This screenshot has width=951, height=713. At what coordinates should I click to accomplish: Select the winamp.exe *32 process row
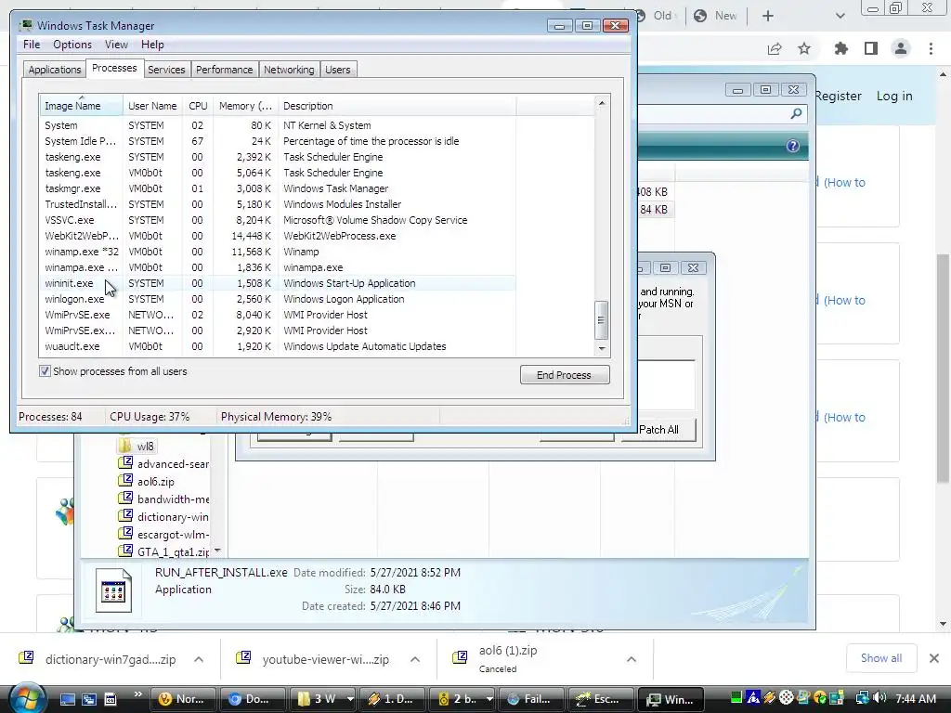click(279, 252)
